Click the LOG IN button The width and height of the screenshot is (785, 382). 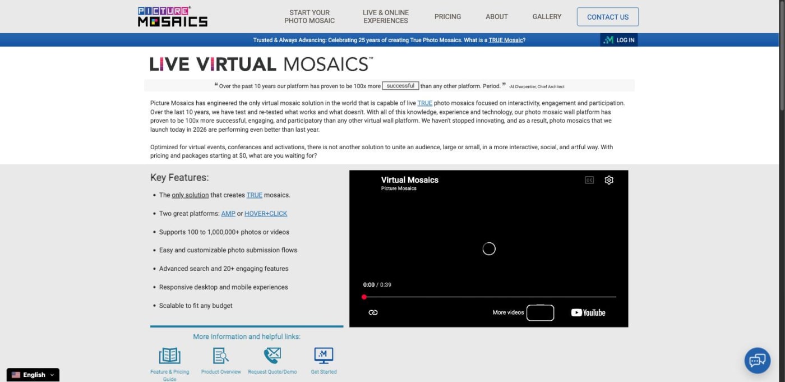point(619,40)
